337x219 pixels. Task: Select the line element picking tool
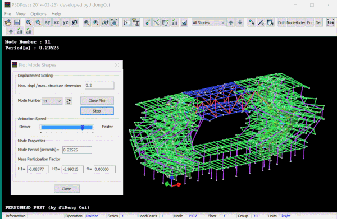click(261, 22)
